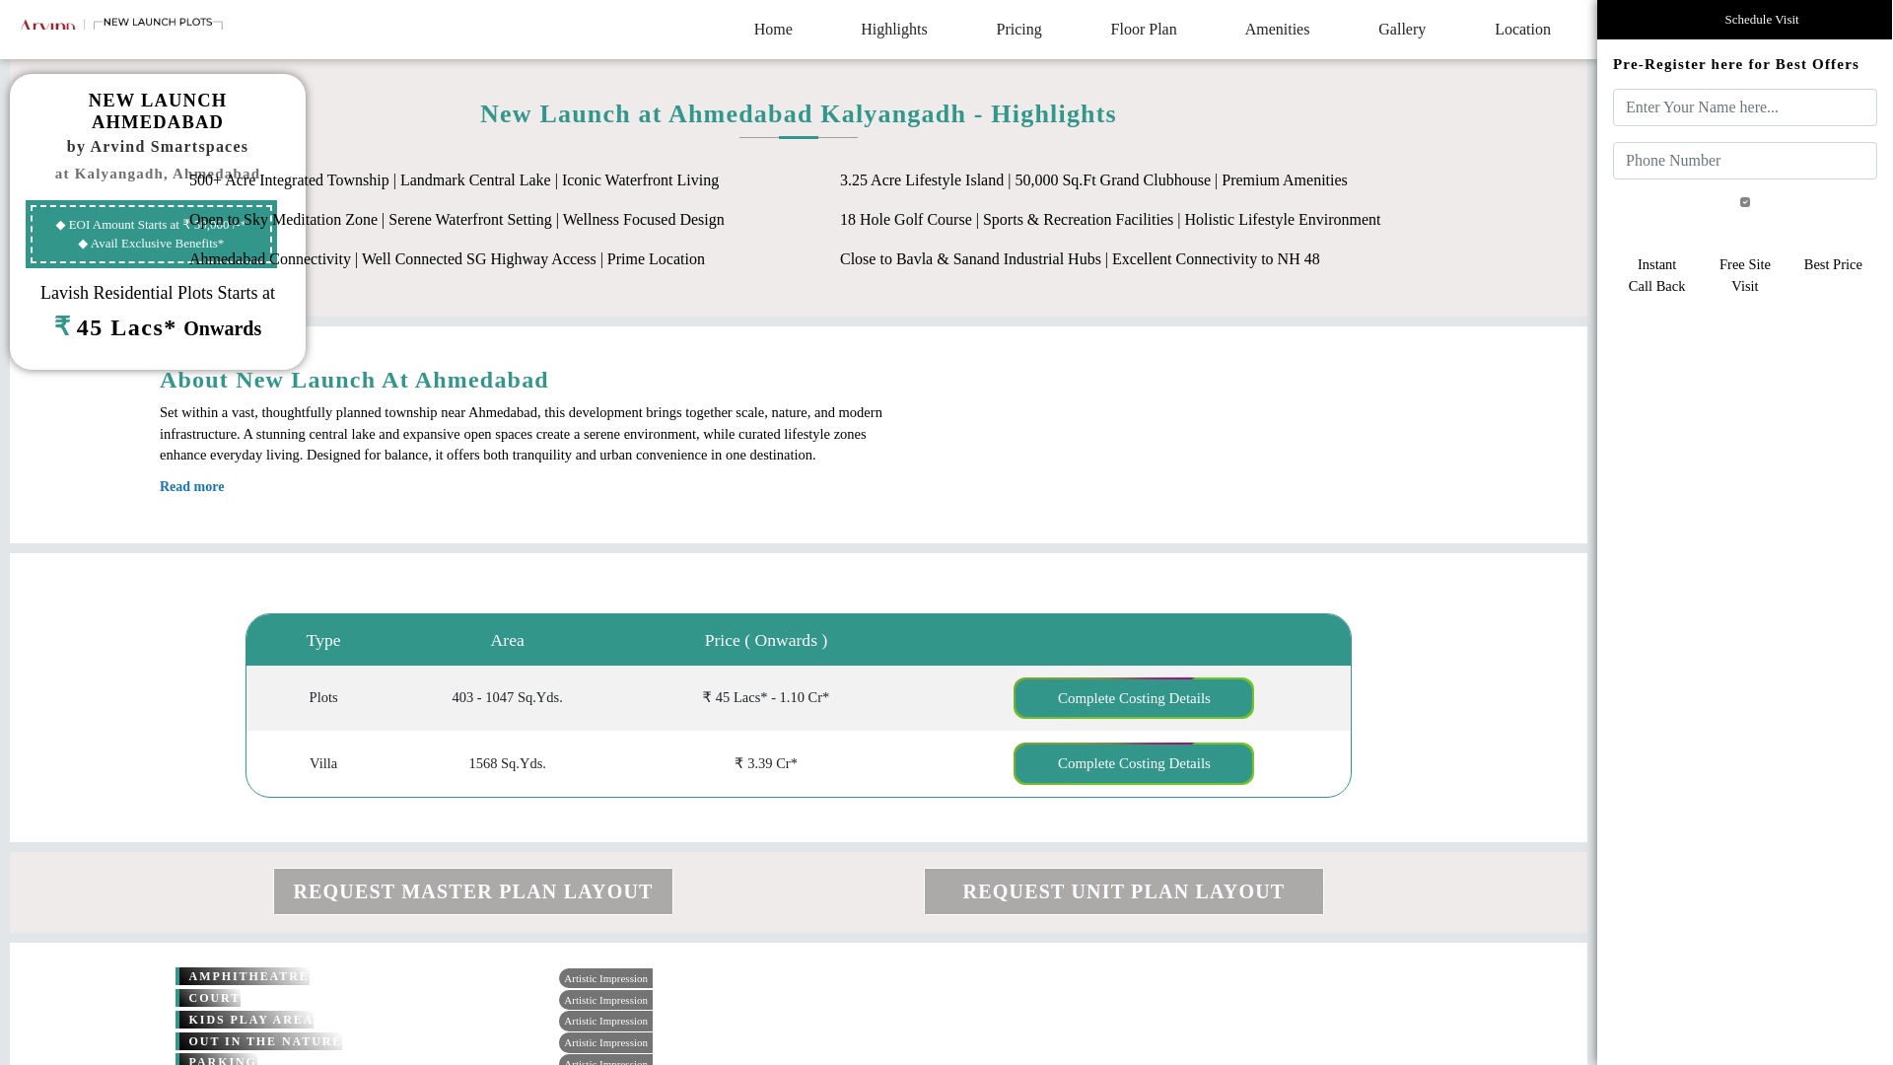Click the Free Site Visit option

click(1744, 275)
